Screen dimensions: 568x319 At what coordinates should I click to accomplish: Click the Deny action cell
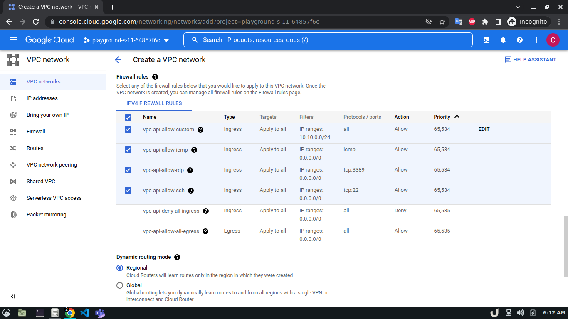(x=400, y=211)
